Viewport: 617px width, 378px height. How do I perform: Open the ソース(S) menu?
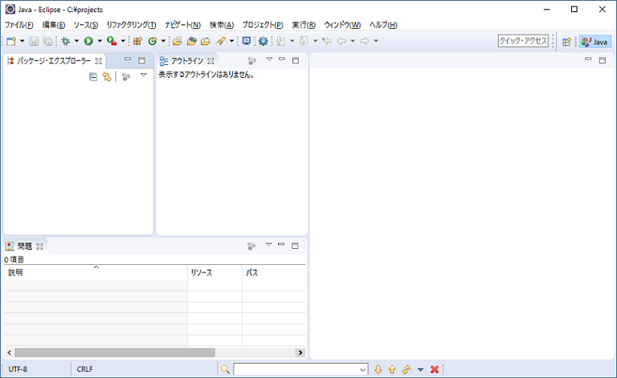(x=85, y=25)
